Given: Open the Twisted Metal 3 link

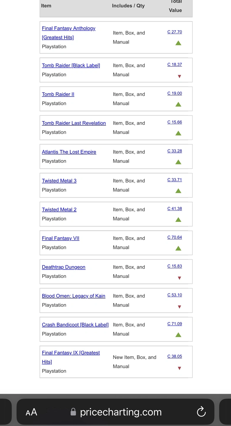Looking at the screenshot, I should pyautogui.click(x=59, y=180).
